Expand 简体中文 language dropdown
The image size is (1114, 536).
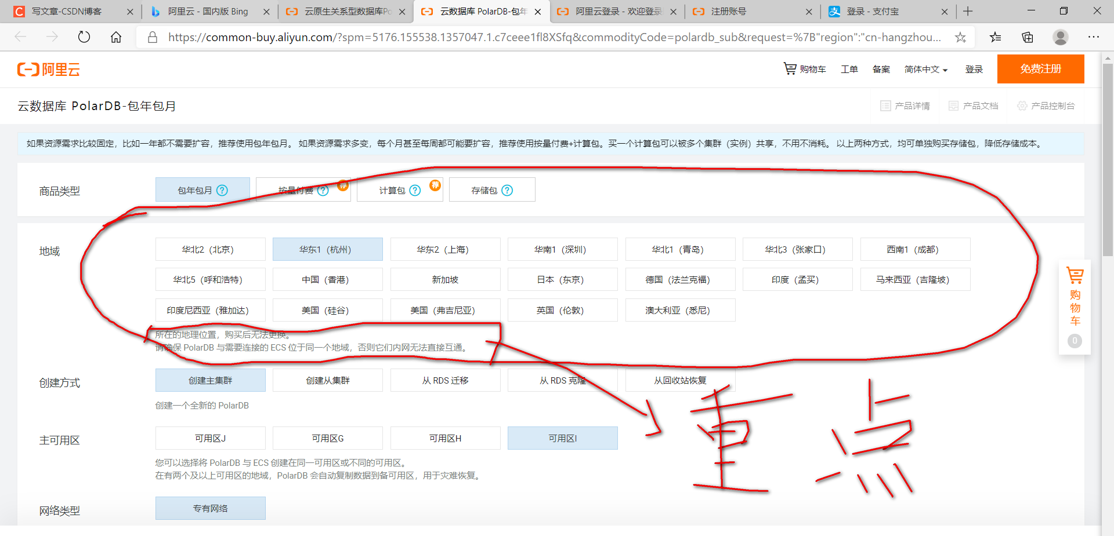click(x=926, y=69)
